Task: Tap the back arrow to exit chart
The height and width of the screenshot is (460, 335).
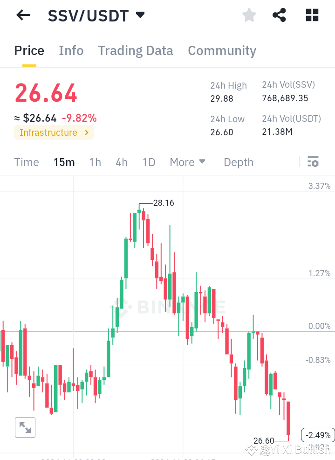Action: (x=22, y=15)
